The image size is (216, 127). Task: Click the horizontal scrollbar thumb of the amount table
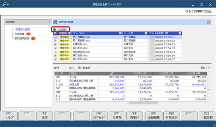click(143, 103)
